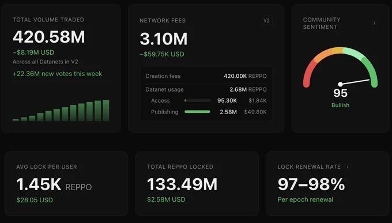Screen dimensions: 392x223
Task: Click the Total Reppo Locked heading
Action: click(x=180, y=167)
